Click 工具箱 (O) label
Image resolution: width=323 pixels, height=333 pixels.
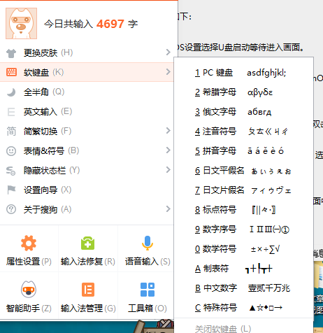pos(148,309)
